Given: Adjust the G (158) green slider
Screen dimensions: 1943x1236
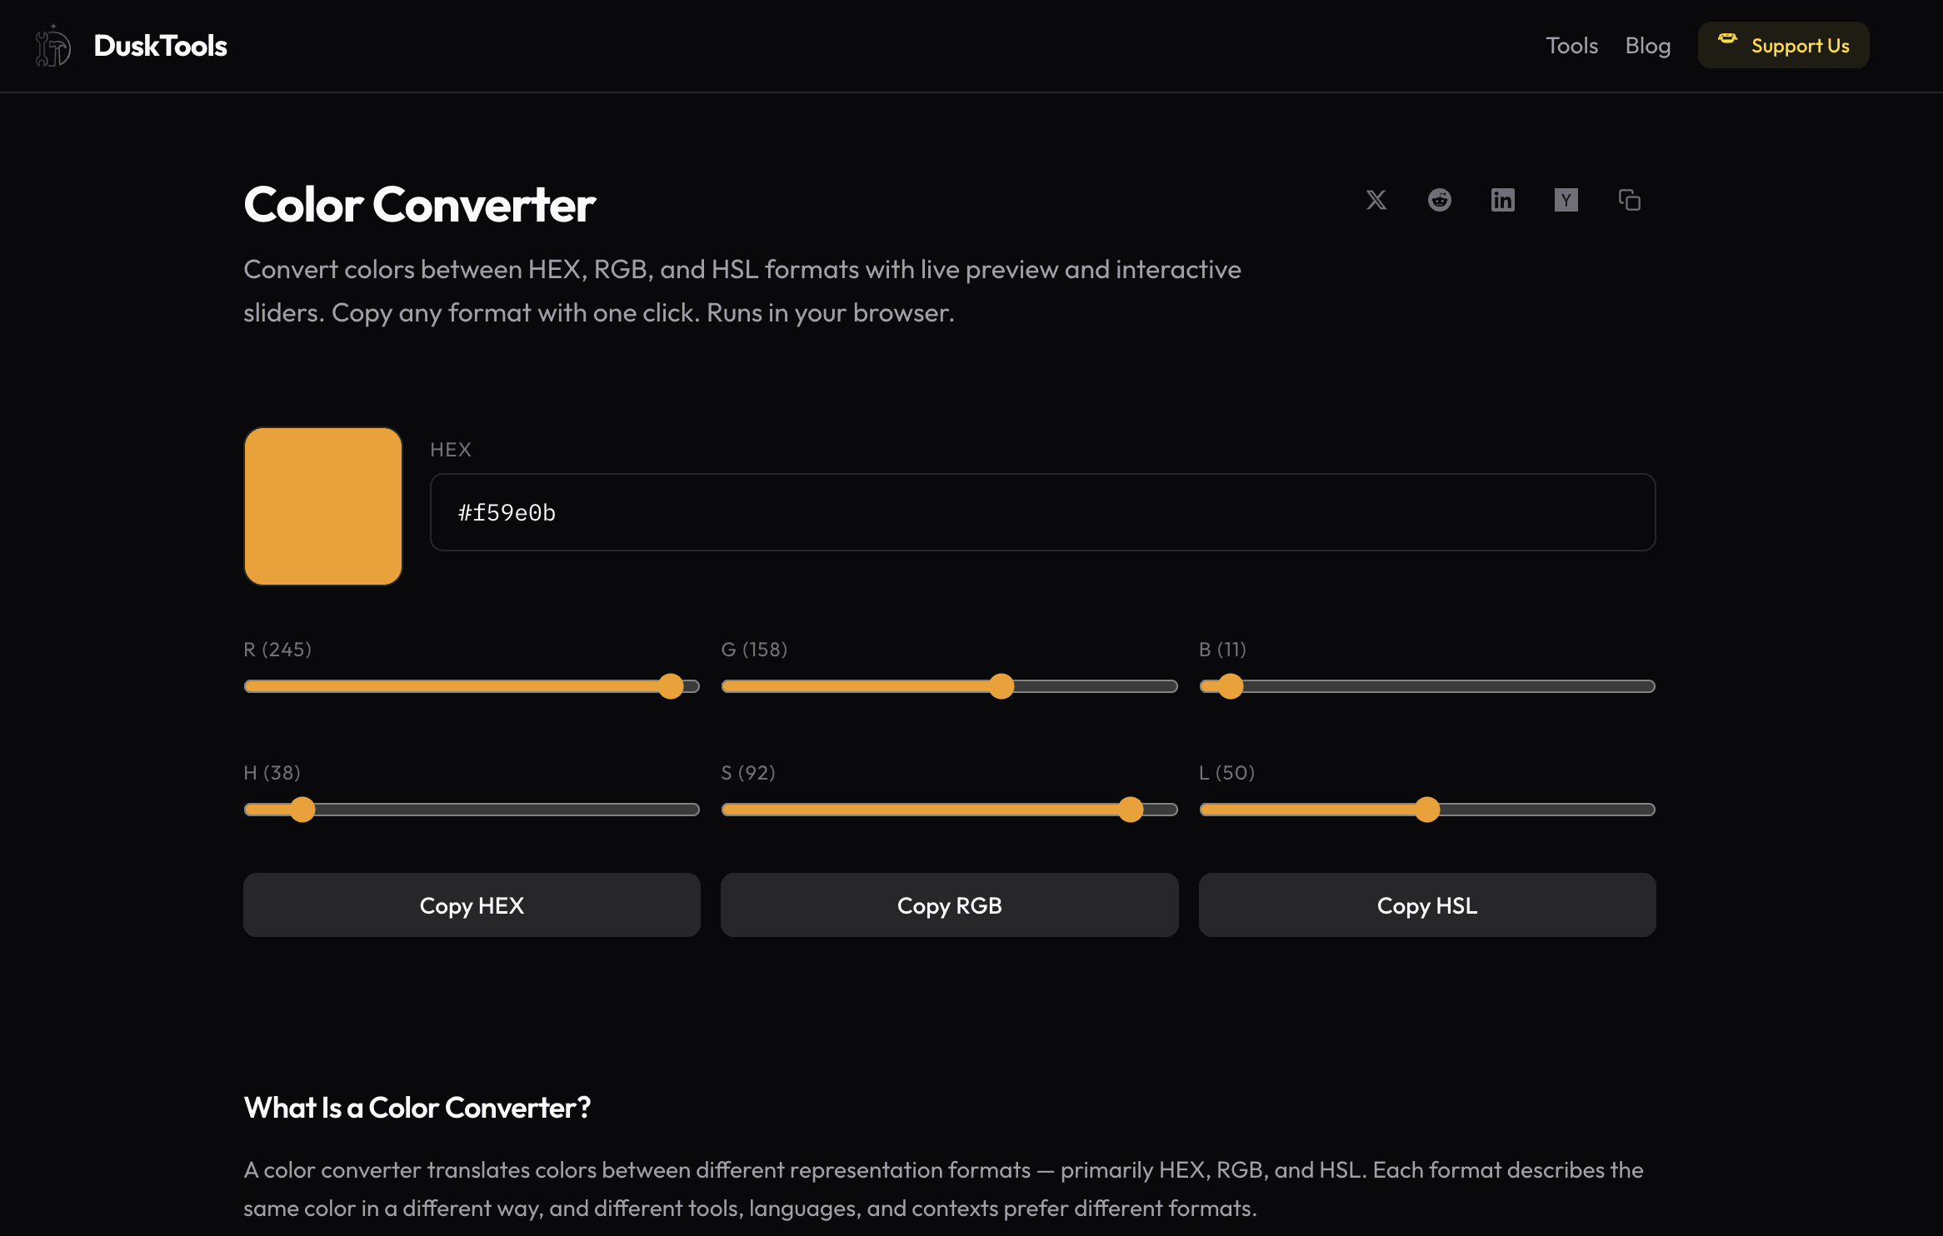Looking at the screenshot, I should tap(1003, 685).
